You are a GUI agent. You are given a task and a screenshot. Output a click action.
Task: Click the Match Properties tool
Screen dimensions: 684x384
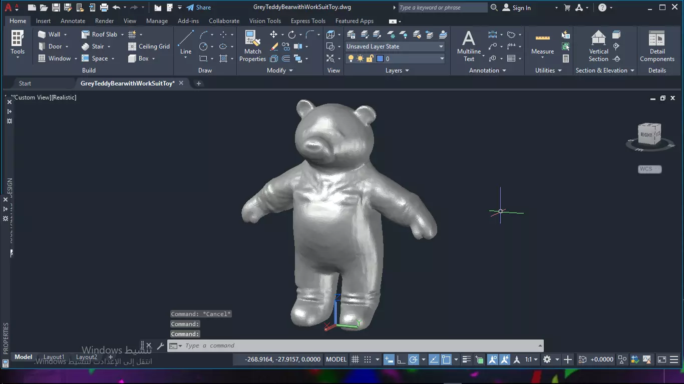click(252, 46)
